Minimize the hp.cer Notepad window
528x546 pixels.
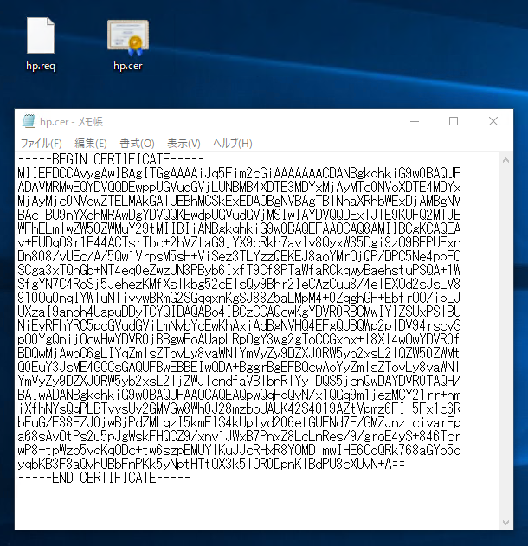[x=415, y=121]
